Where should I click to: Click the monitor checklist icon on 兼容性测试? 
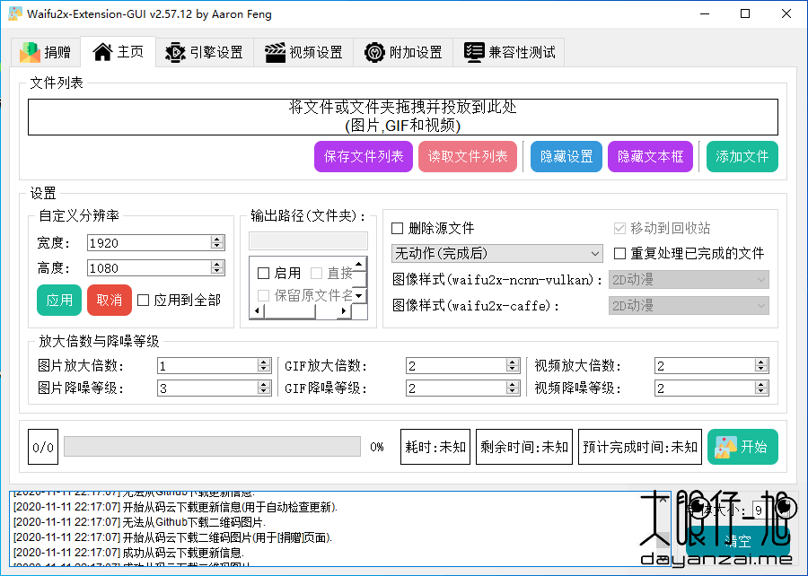(474, 52)
